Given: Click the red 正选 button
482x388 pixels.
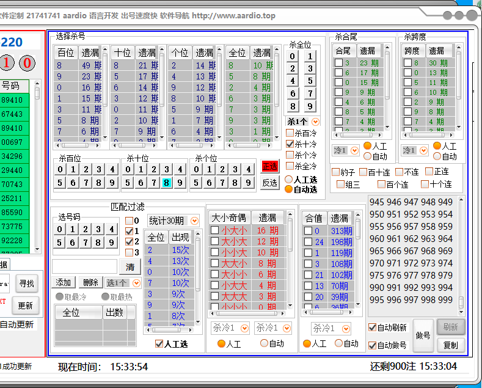Looking at the screenshot, I should 270,166.
